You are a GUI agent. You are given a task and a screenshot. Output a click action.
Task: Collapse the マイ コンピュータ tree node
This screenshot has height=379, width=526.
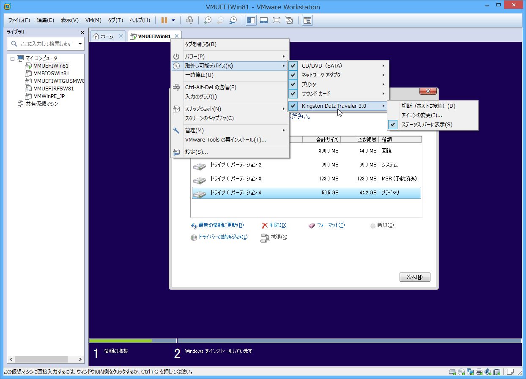(x=12, y=58)
